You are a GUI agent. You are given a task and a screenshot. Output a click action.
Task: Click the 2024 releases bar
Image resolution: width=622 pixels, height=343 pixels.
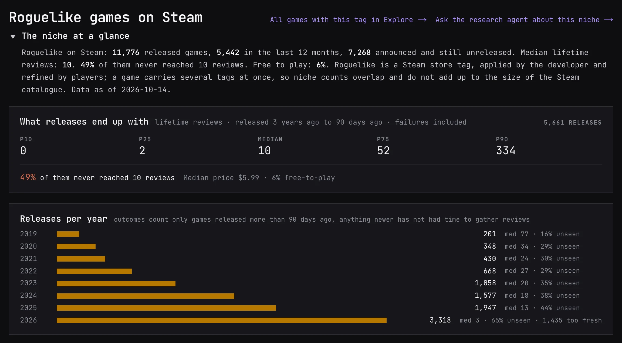(146, 296)
